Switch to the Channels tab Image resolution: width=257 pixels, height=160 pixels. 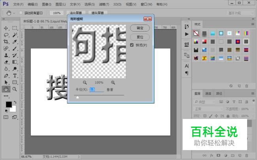point(208,93)
